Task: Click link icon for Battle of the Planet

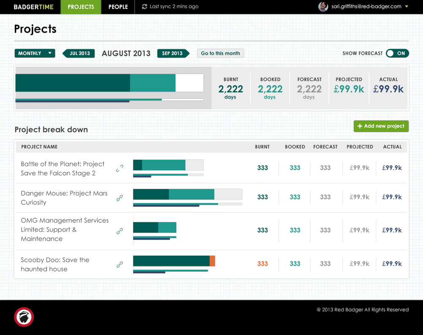Action: click(120, 168)
